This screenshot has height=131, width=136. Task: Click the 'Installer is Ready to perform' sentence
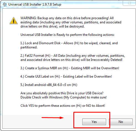point(67,35)
